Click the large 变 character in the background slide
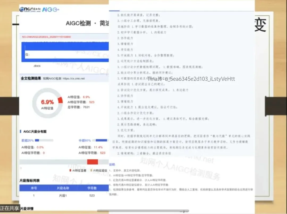 pos(260,25)
